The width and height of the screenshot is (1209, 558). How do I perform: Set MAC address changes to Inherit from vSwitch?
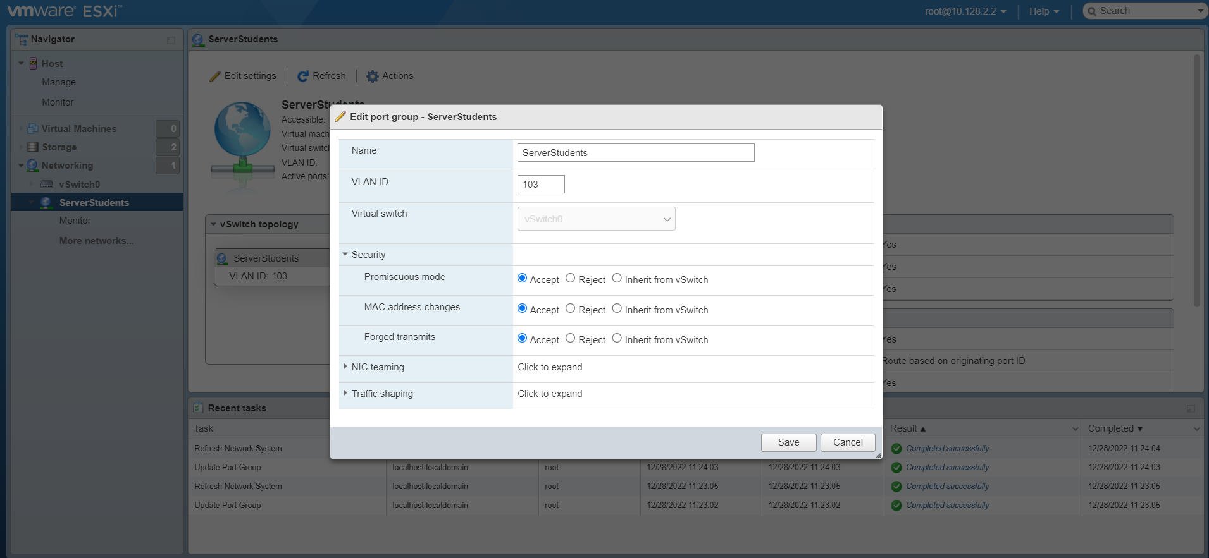(617, 308)
